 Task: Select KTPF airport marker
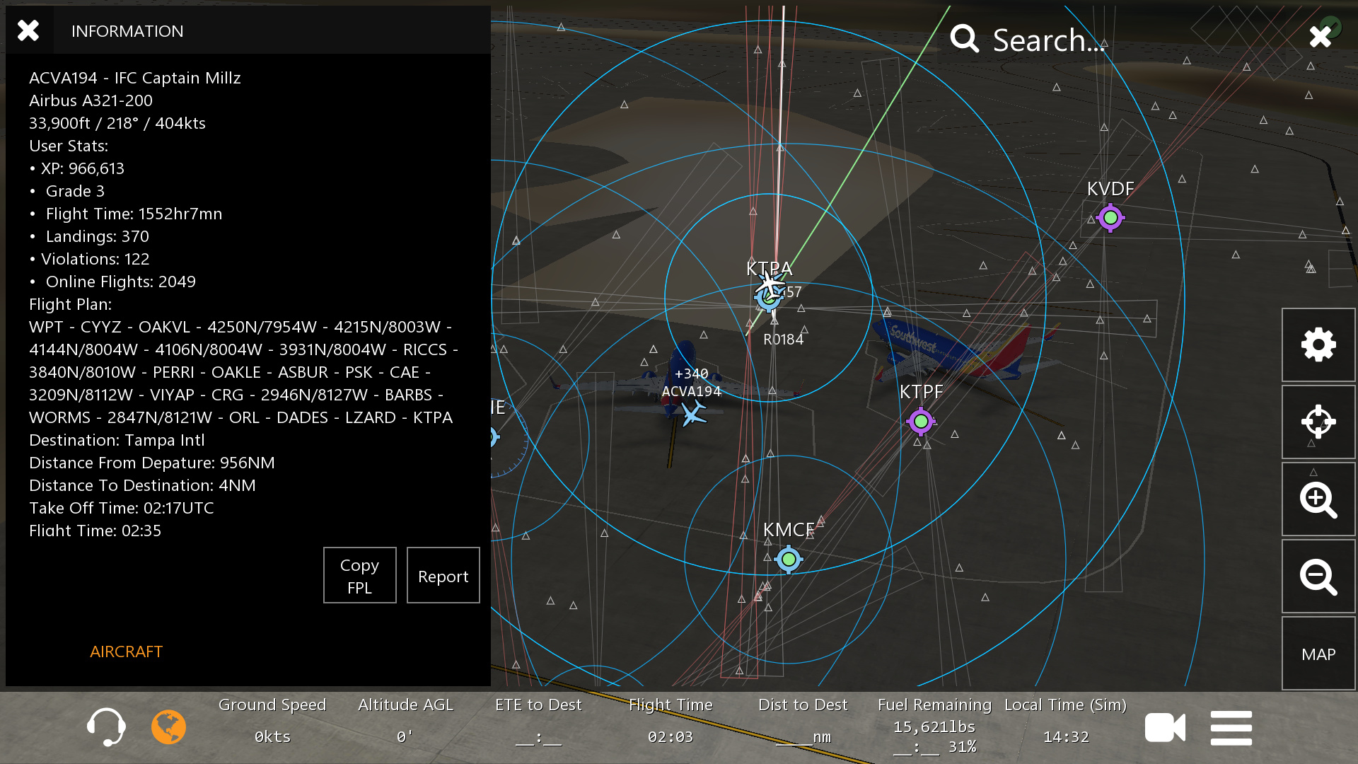(921, 422)
